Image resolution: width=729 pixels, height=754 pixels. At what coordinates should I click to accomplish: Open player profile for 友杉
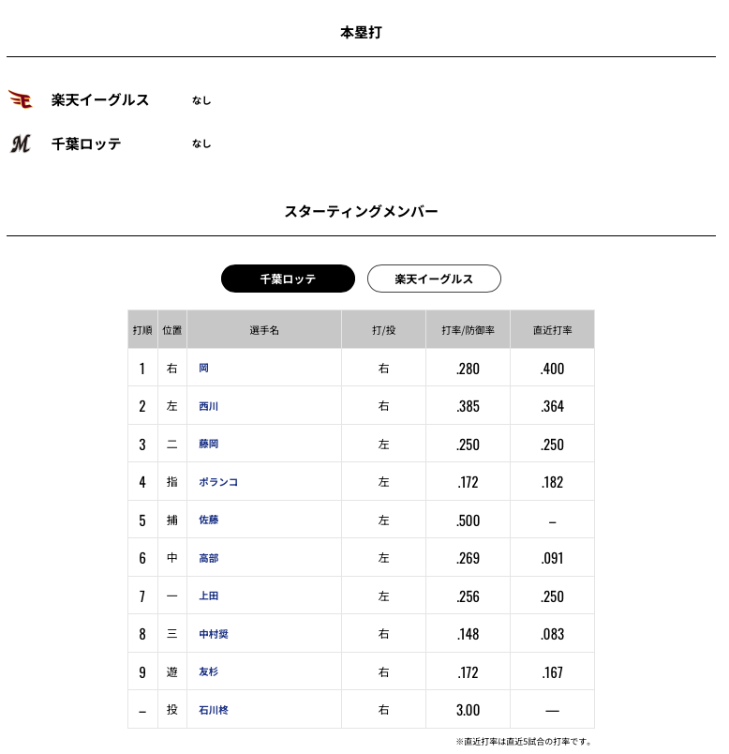pos(209,671)
